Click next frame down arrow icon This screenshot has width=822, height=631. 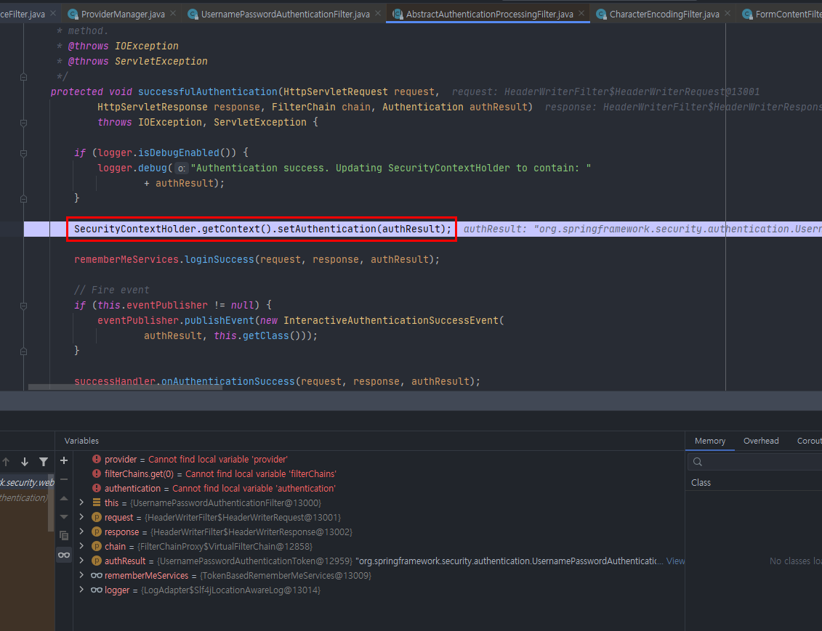tap(25, 462)
